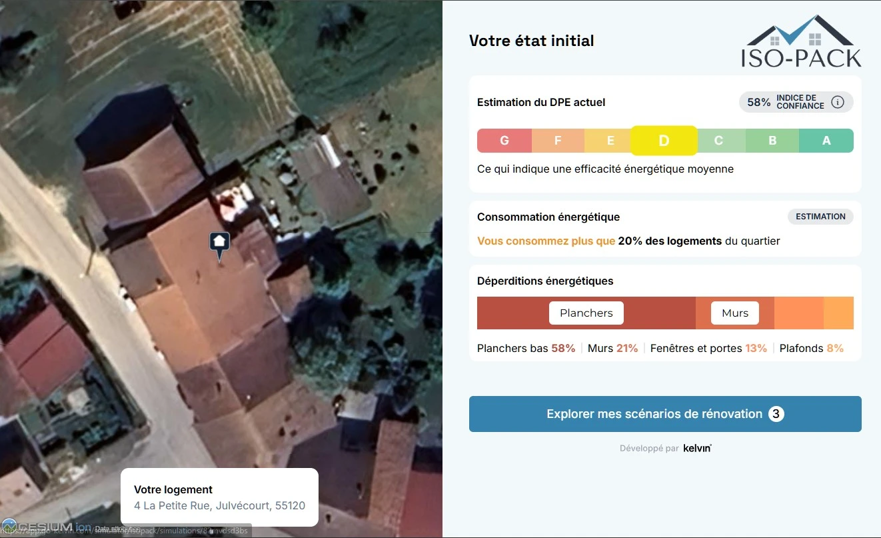Click the ISO-PACK logo
881x538 pixels.
coord(800,41)
